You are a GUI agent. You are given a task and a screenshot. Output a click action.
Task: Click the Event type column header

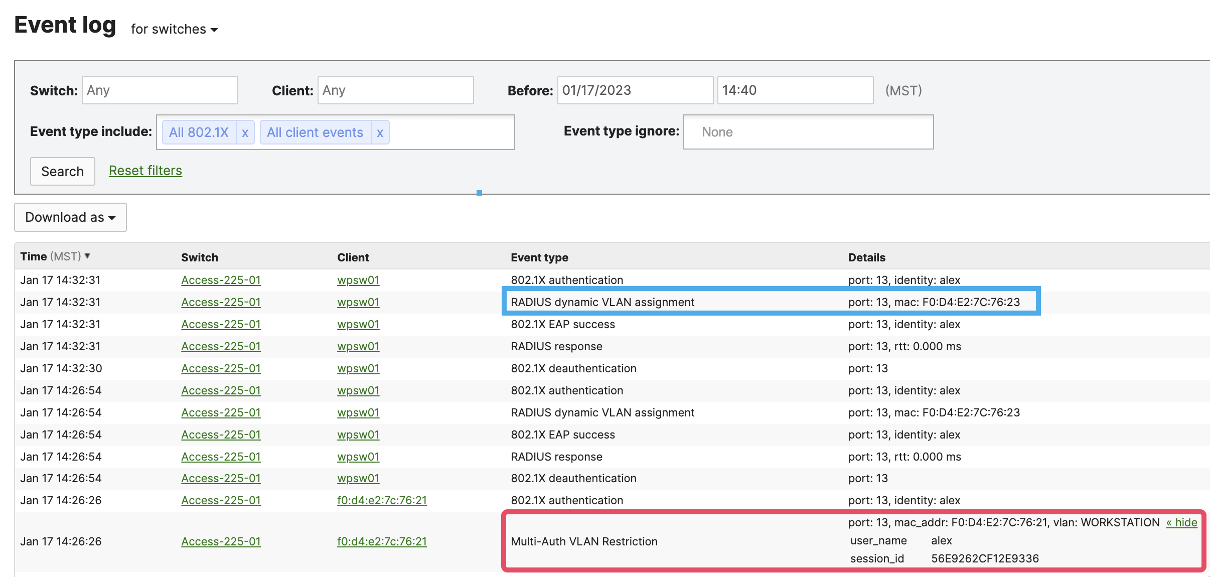[539, 257]
